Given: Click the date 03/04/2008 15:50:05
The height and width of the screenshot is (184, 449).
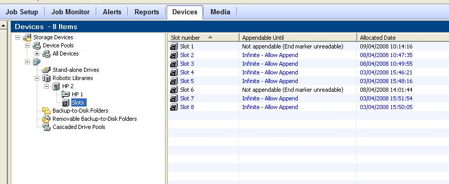Looking at the screenshot, I should pos(386,107).
